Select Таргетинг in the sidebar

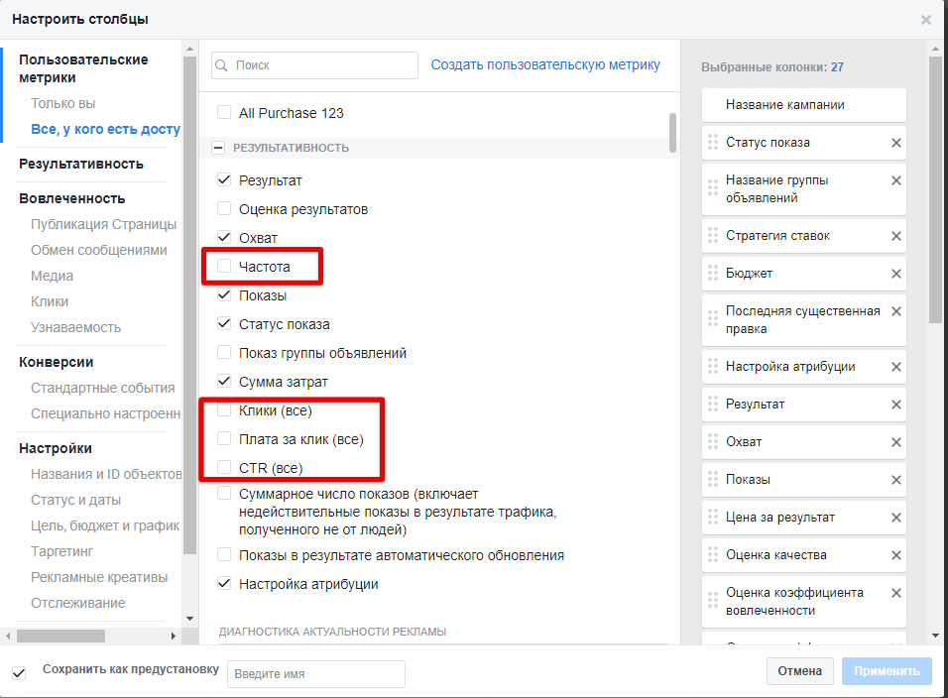point(62,551)
